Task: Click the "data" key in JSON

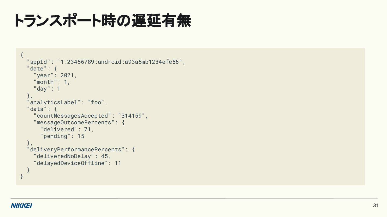Action: 37,109
